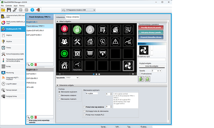The image size is (214, 128).
Task: Select Sterowanie roletami radio button
Action: [59, 96]
